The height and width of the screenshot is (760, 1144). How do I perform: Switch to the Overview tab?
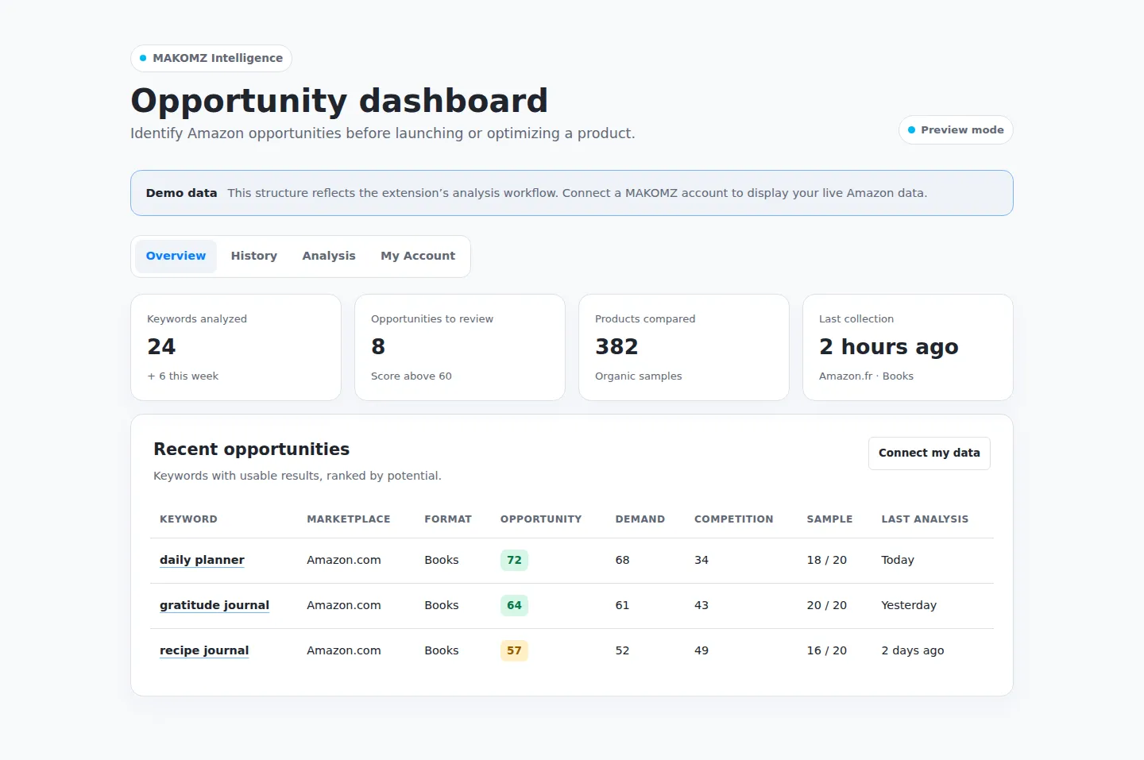(176, 257)
